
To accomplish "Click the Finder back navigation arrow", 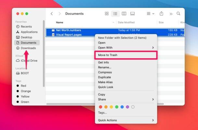I will coord(52,14).
